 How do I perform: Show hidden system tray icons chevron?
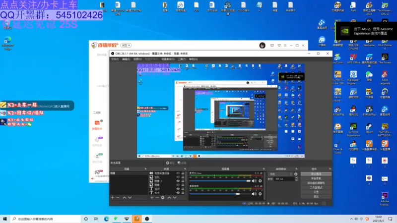[x=351, y=219]
